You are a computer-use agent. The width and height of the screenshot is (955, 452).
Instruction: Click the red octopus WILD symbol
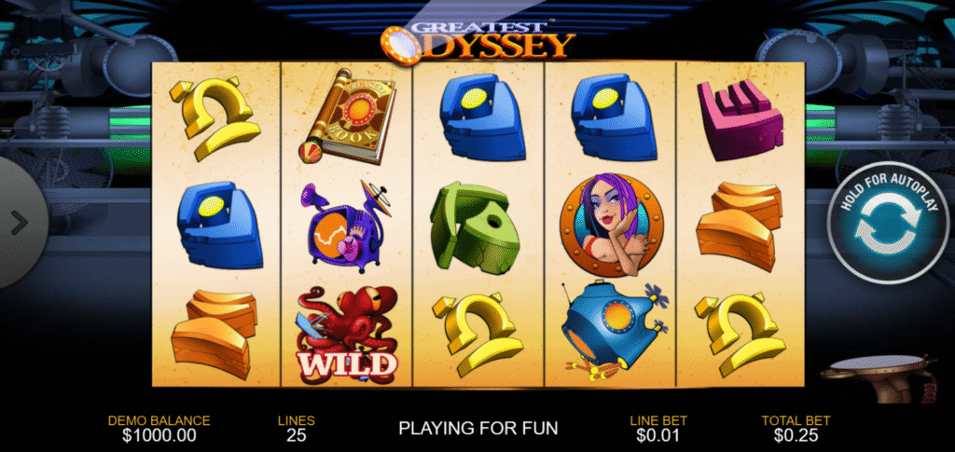coord(347,334)
